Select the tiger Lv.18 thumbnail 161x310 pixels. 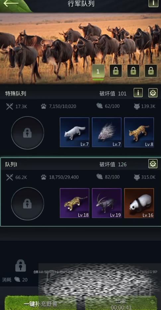coord(74,203)
